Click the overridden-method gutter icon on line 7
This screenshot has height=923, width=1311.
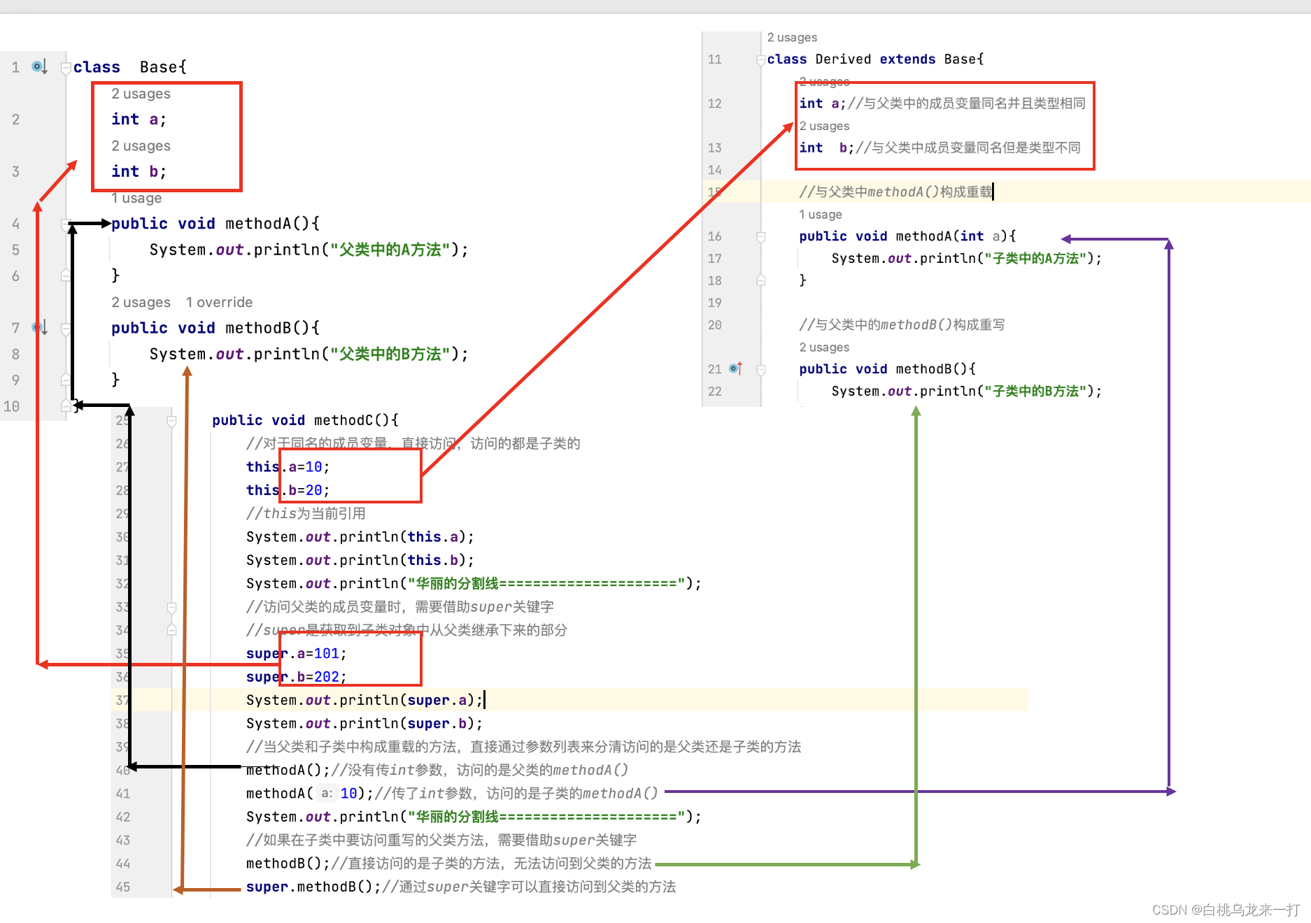click(x=39, y=327)
